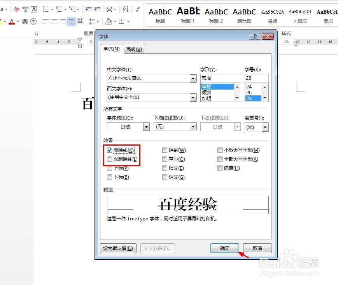This screenshot has width=338, height=285.
Task: Check 小型大写字母(M) checkbox
Action: tap(220, 150)
